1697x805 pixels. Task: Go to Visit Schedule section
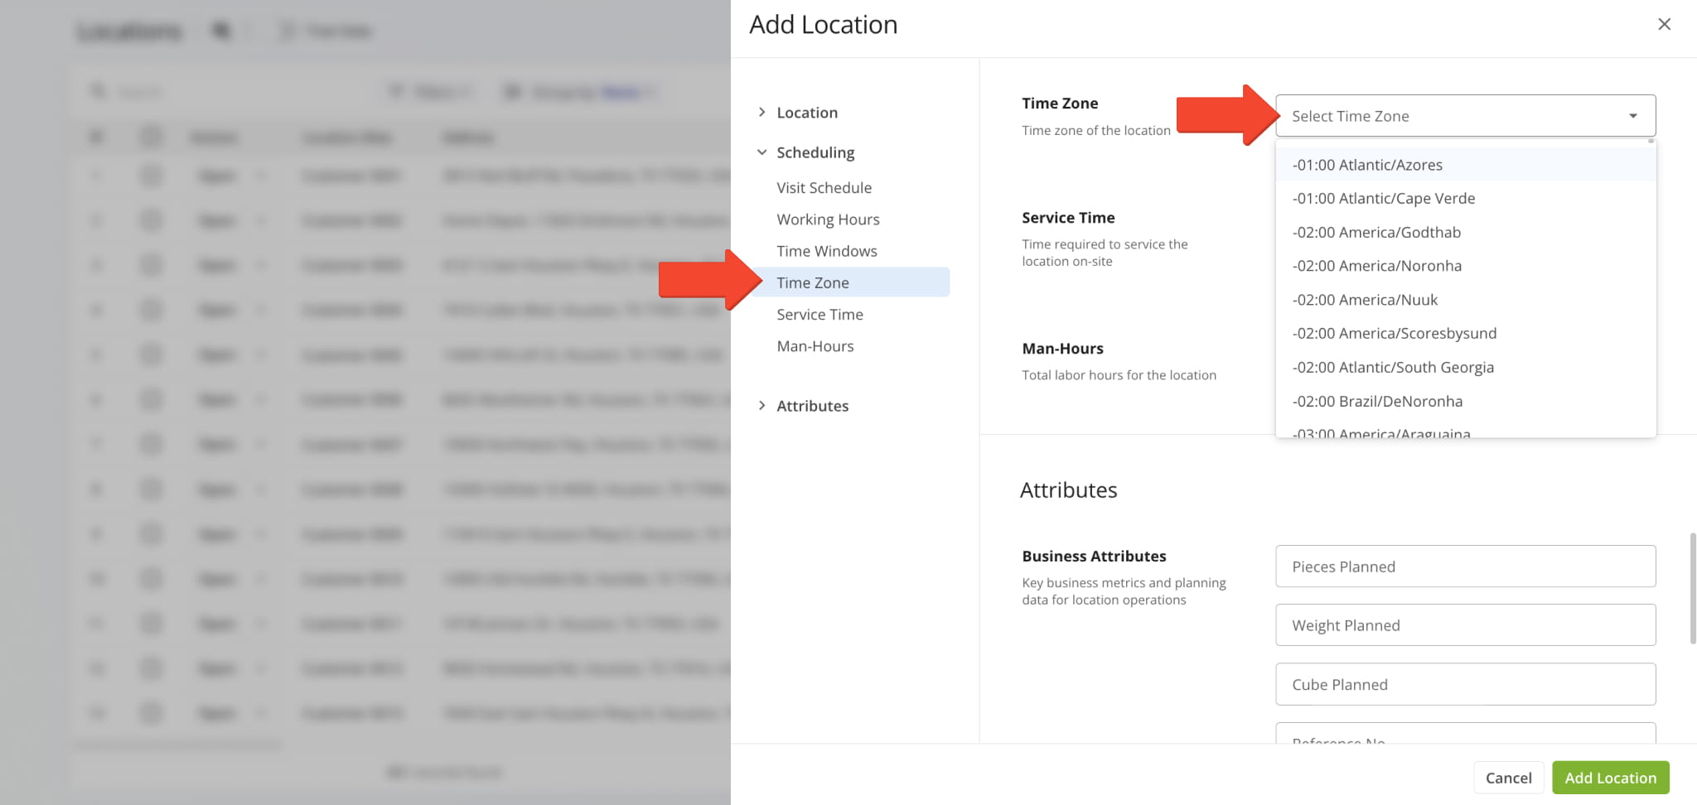824,188
